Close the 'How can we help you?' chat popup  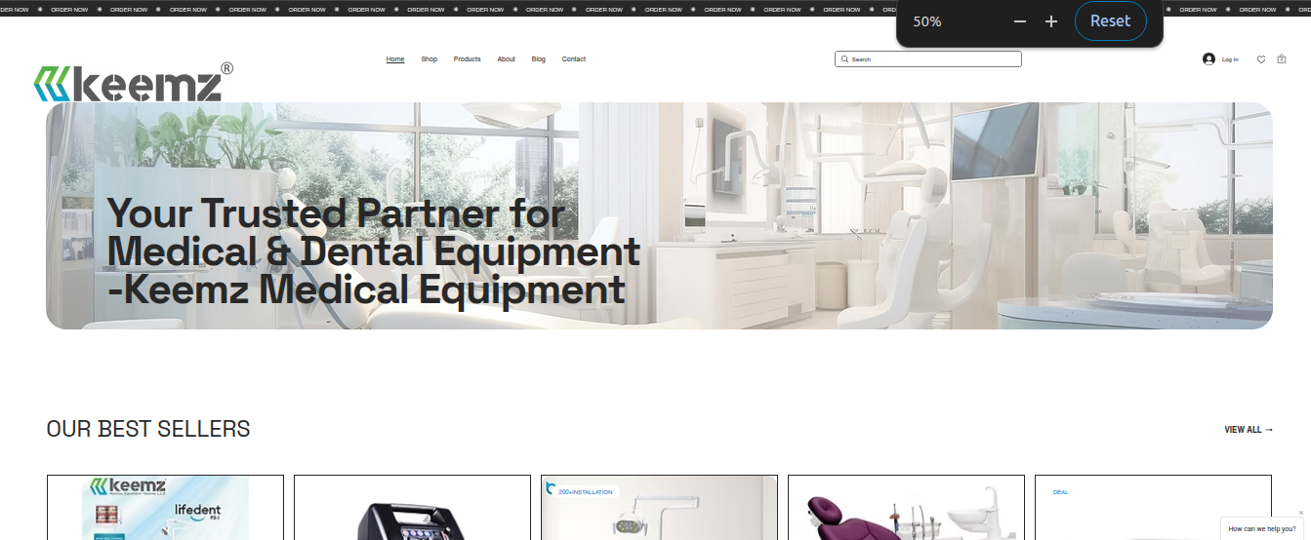1300,513
